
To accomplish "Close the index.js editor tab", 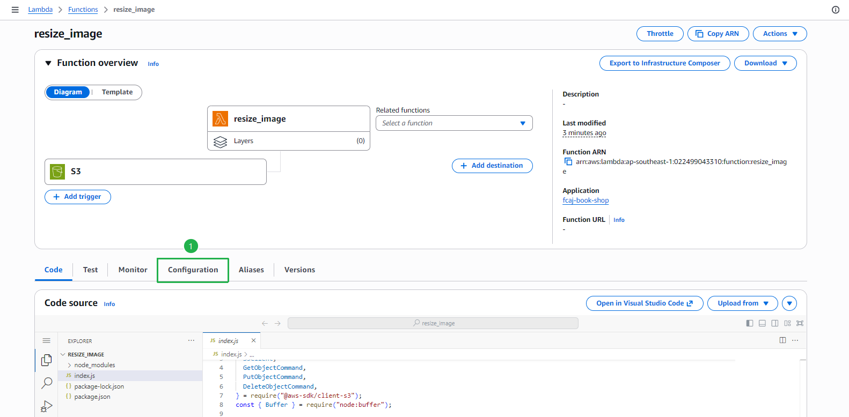I will pos(254,340).
